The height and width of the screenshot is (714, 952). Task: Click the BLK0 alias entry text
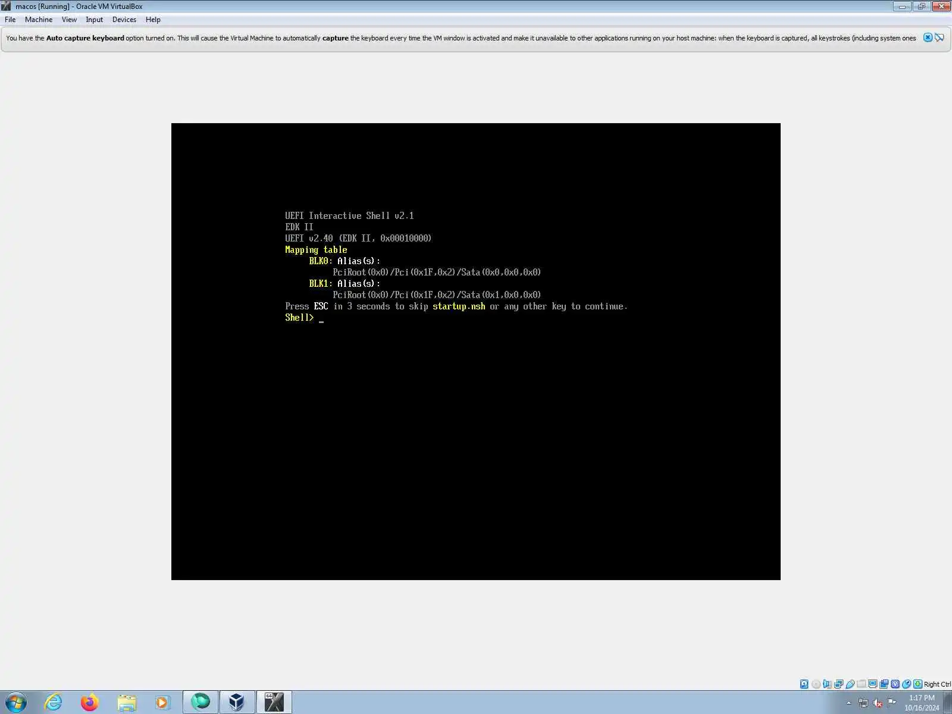[x=345, y=261]
